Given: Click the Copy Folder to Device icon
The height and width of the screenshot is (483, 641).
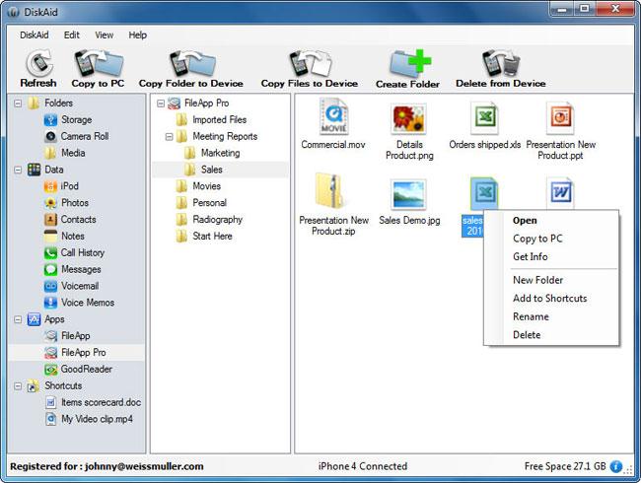Looking at the screenshot, I should pyautogui.click(x=191, y=65).
